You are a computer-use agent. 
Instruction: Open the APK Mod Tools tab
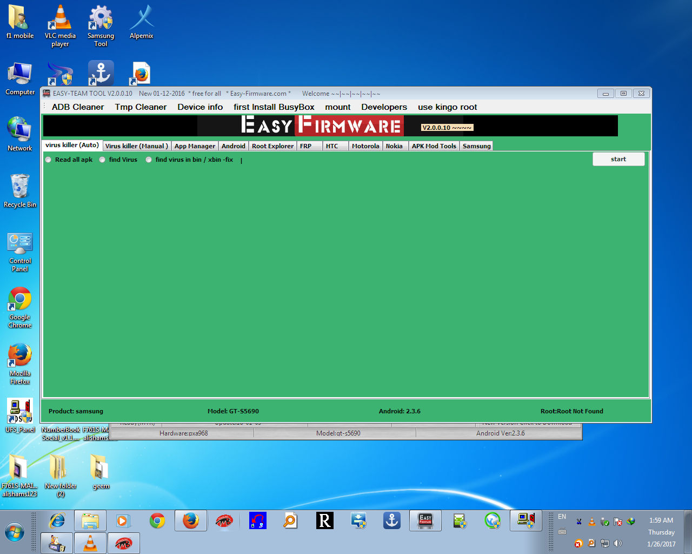point(434,146)
